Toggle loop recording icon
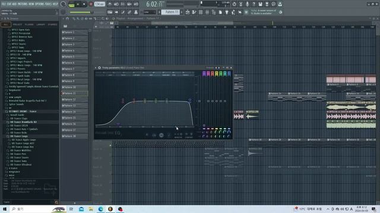 (x=136, y=4)
